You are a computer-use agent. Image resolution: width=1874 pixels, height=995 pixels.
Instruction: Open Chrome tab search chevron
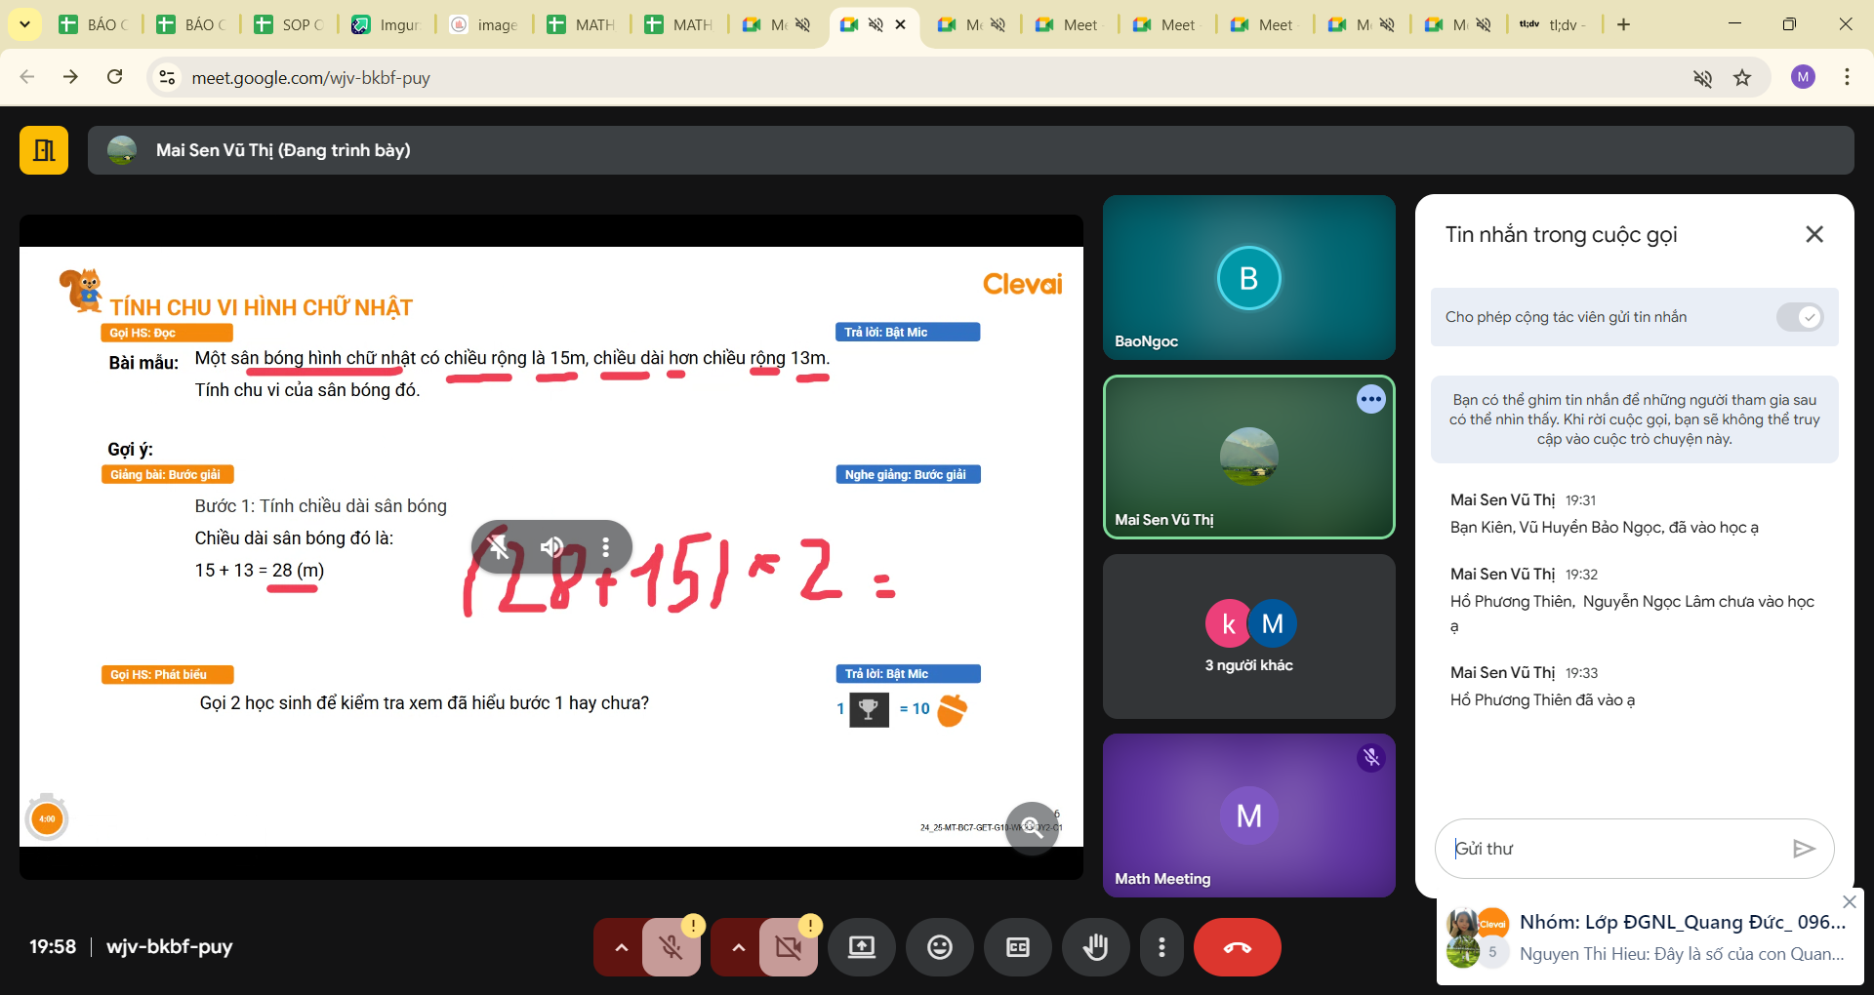tap(24, 24)
